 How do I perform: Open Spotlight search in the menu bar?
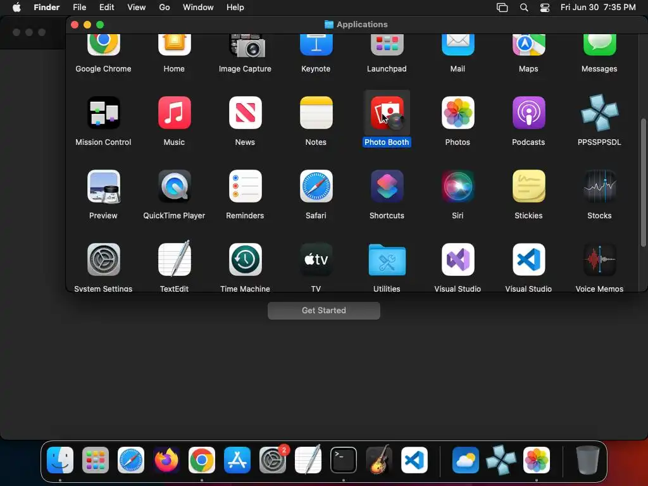point(523,8)
